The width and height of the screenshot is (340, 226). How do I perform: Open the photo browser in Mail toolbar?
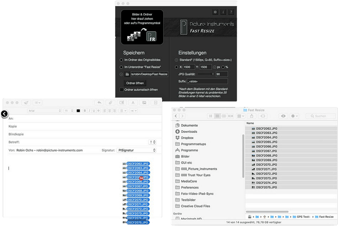[x=144, y=102]
